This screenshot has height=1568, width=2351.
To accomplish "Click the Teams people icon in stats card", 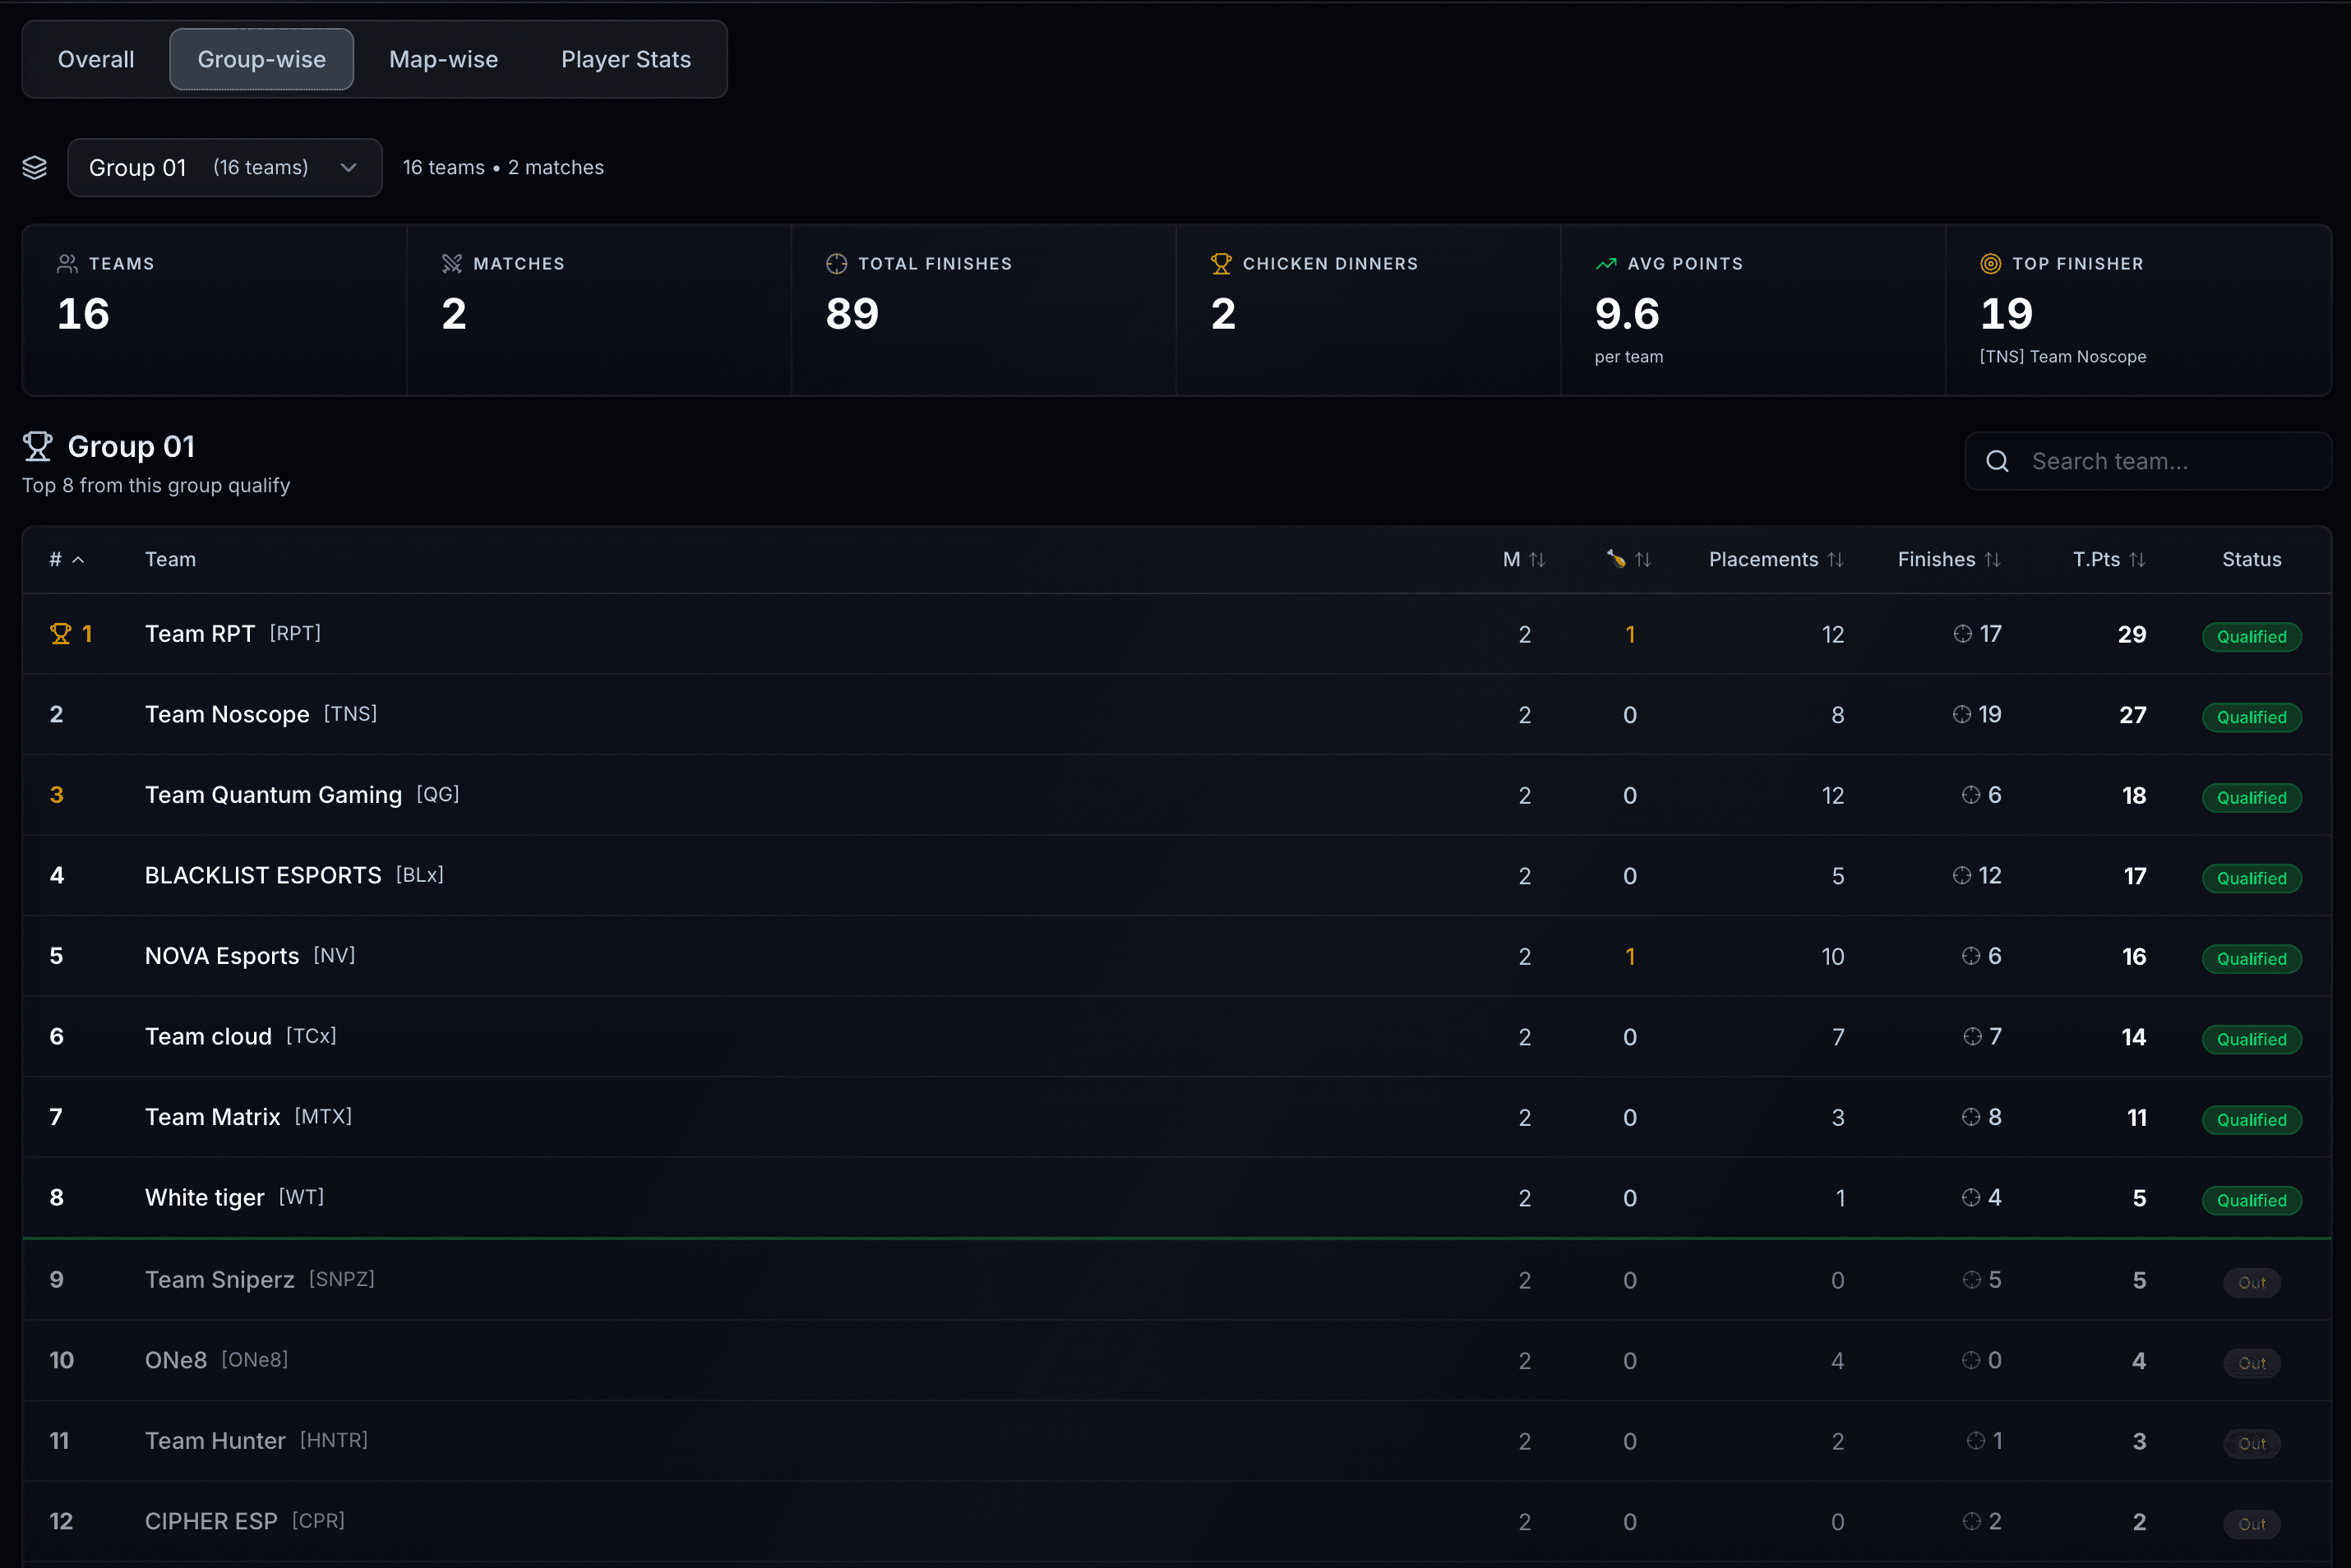I will pyautogui.click(x=67, y=263).
